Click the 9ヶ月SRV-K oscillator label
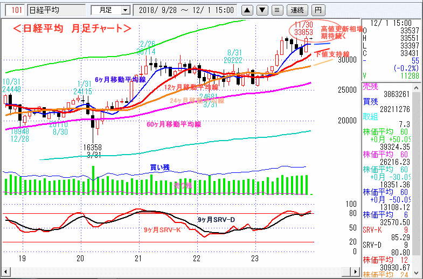Screen dimensions: 423x279 (162, 230)
